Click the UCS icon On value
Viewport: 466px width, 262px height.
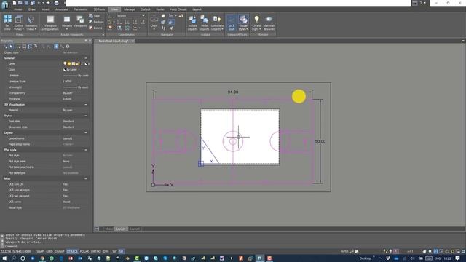click(65, 184)
